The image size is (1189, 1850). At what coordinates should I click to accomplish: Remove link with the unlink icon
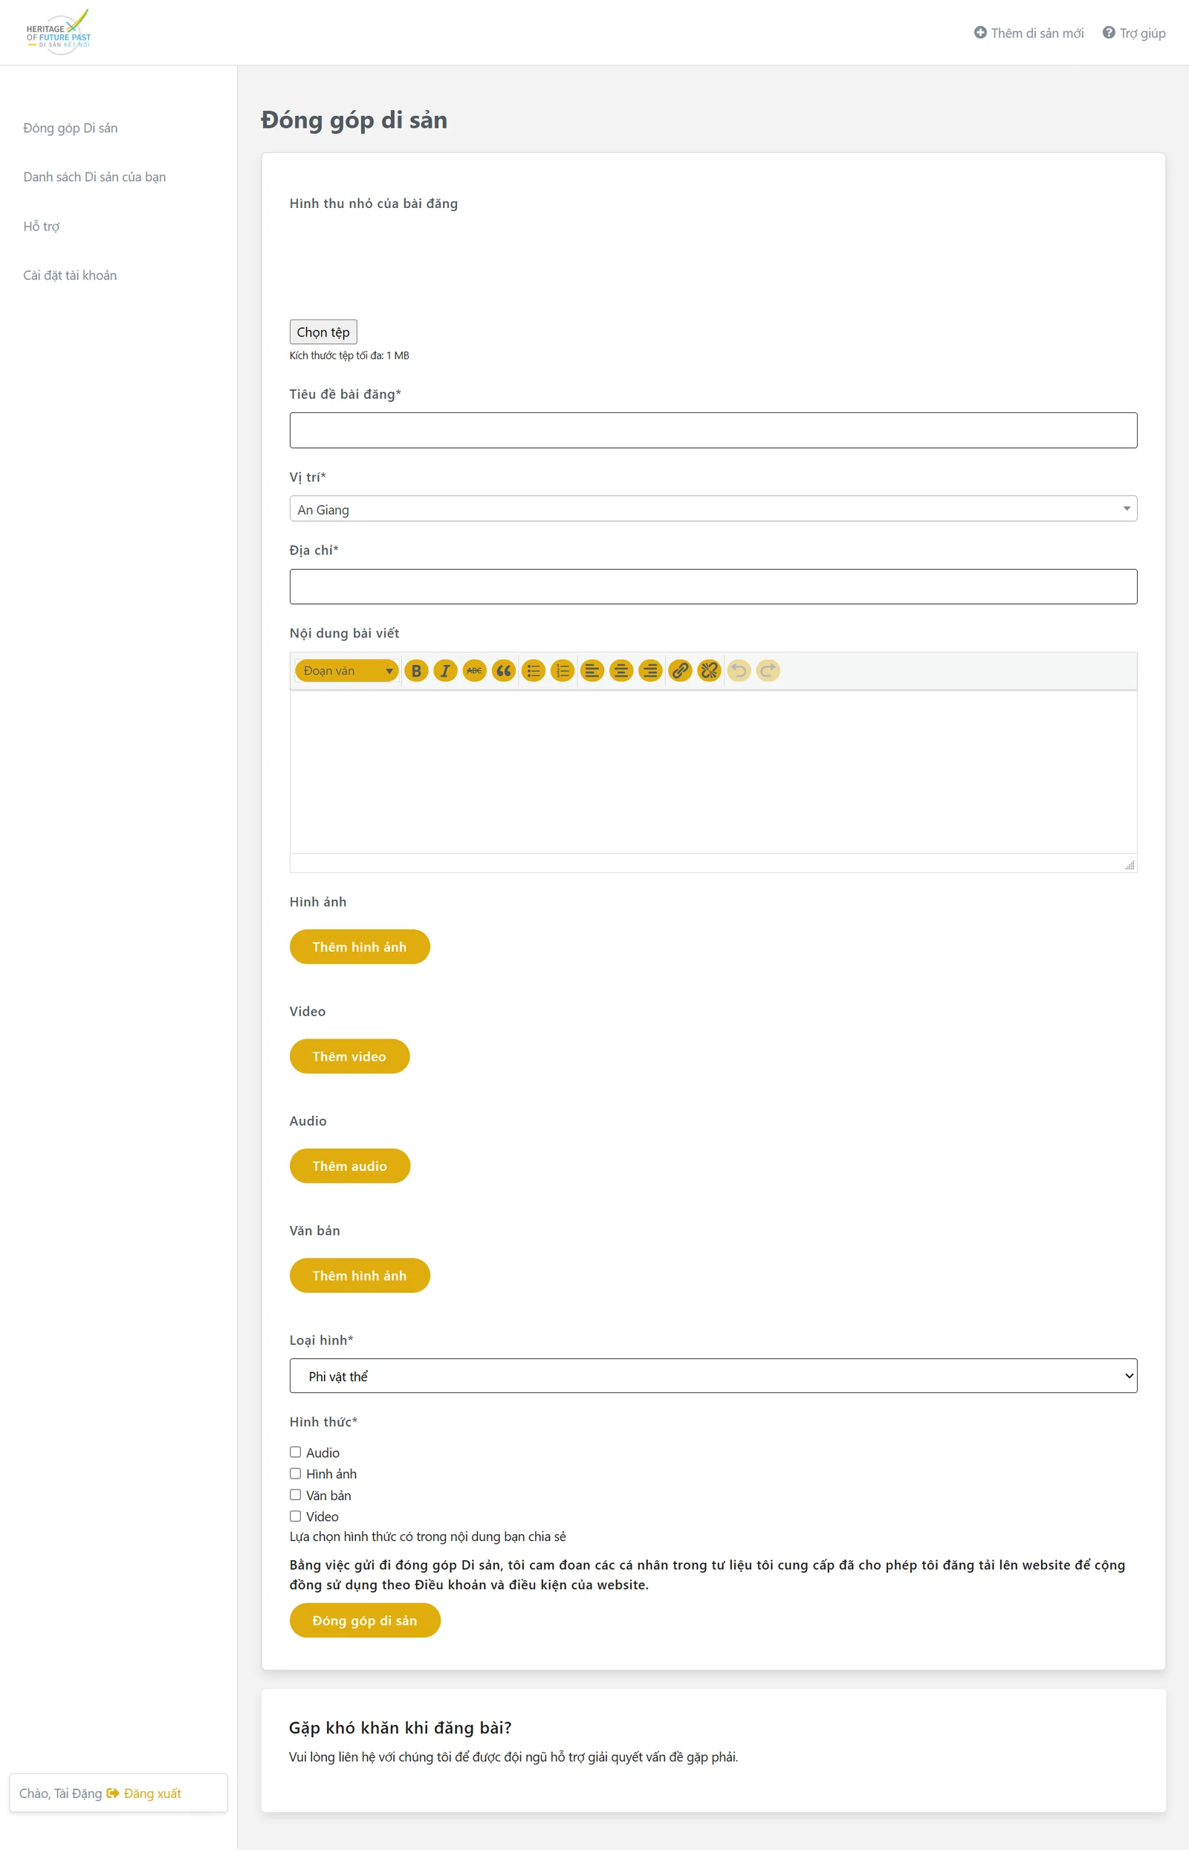coord(709,671)
